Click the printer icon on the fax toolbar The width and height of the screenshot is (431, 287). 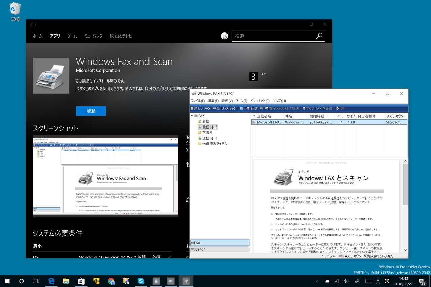[x=337, y=108]
